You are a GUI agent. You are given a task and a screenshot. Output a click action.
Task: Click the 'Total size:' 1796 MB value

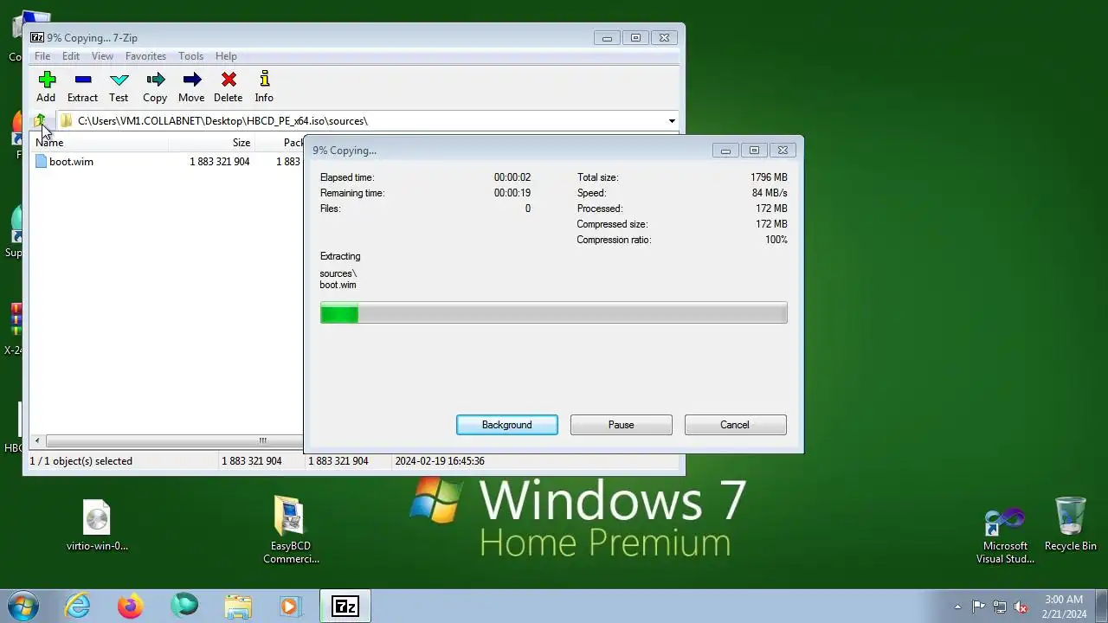tap(769, 177)
